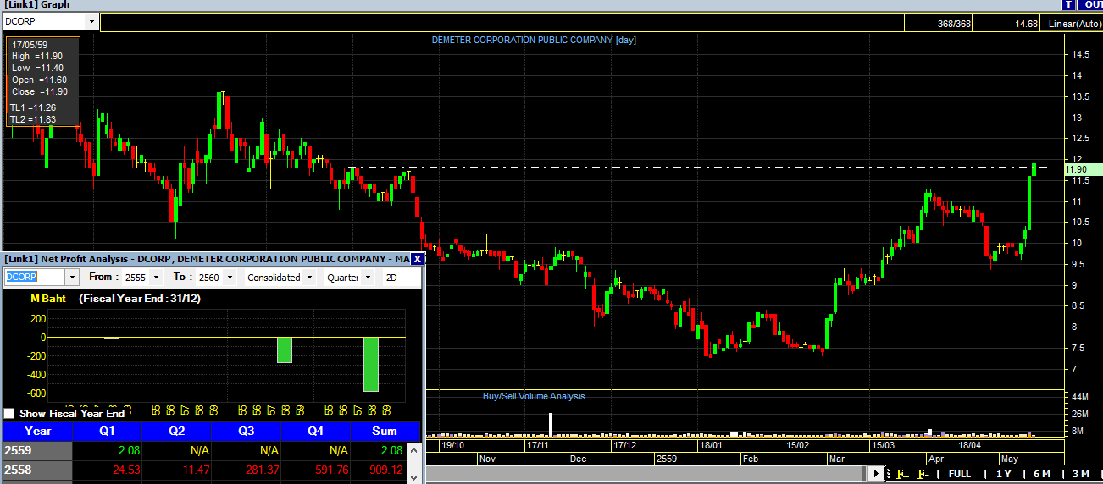Click the -281.37 Q3 value
The height and width of the screenshot is (484, 1103).
coord(260,469)
